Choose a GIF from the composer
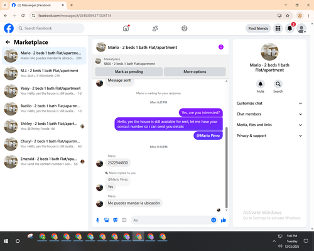 [x=124, y=220]
